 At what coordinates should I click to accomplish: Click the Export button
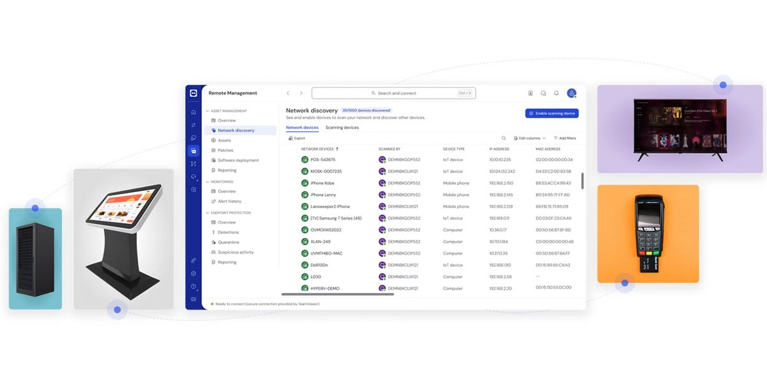(297, 138)
